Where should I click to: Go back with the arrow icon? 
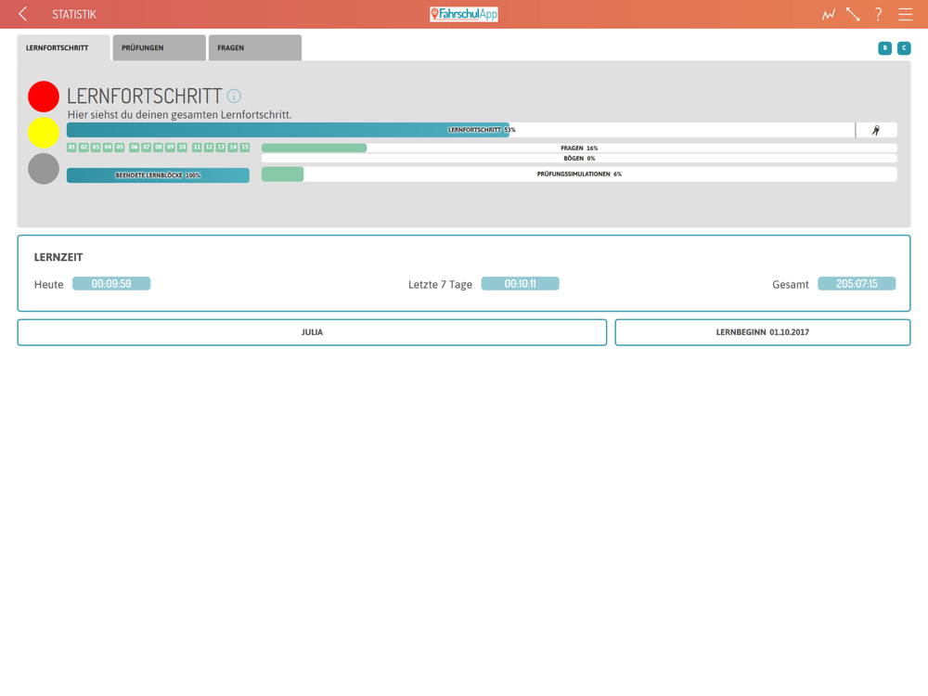click(22, 14)
